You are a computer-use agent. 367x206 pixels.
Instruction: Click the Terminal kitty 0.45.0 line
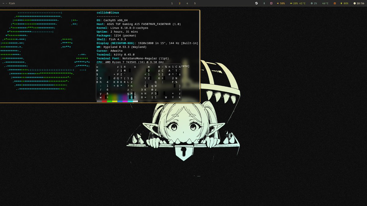pyautogui.click(x=116, y=55)
